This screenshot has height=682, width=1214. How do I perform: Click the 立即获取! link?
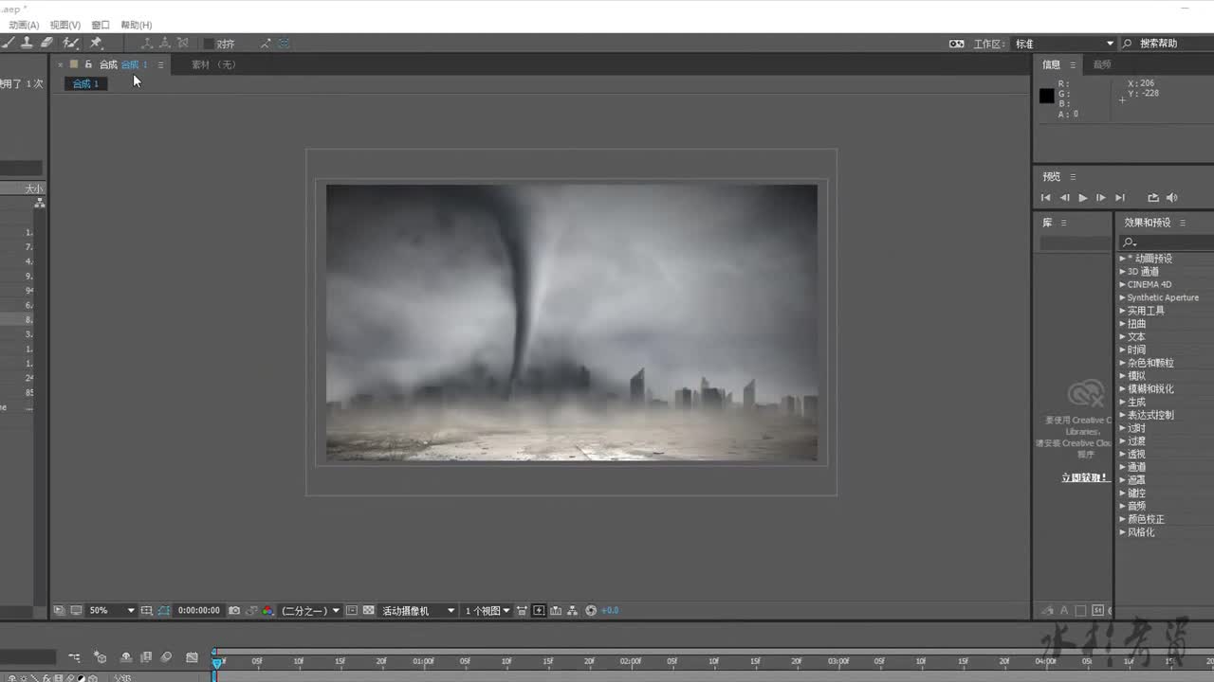[1085, 477]
